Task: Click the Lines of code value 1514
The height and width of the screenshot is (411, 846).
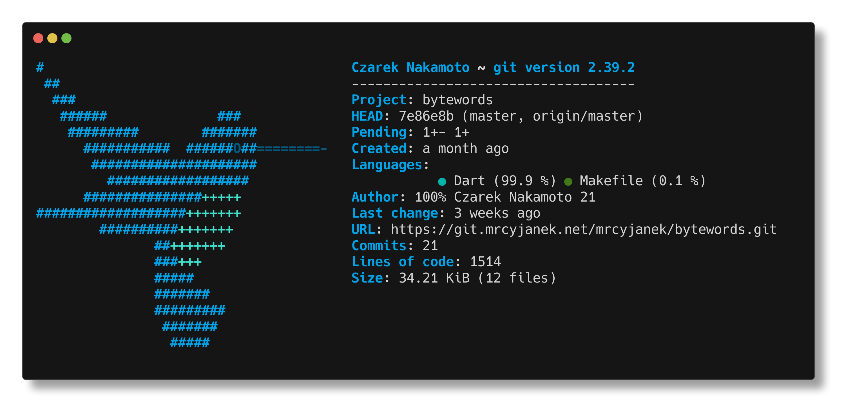Action: (x=485, y=262)
